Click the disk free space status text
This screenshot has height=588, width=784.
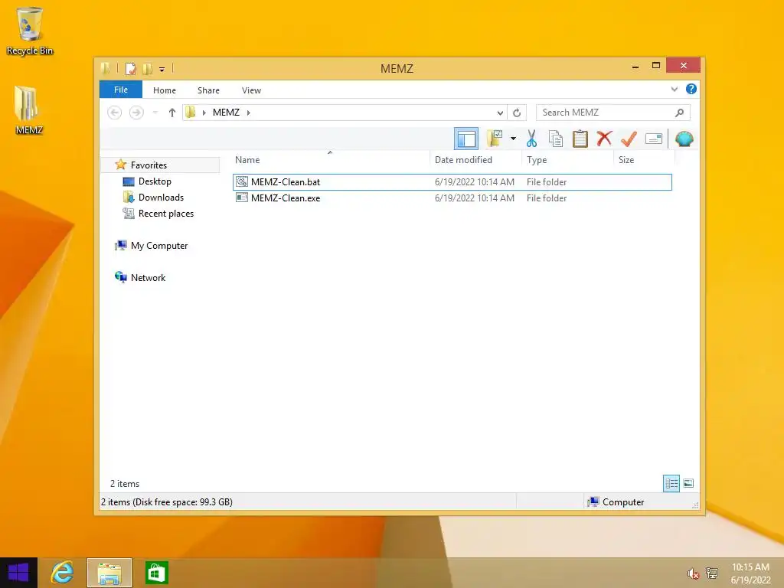(x=167, y=502)
